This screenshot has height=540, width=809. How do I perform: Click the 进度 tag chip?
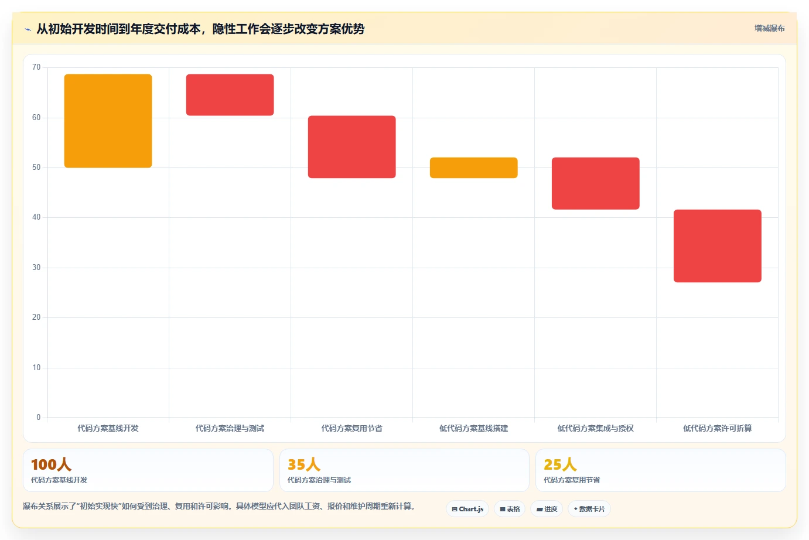click(547, 509)
